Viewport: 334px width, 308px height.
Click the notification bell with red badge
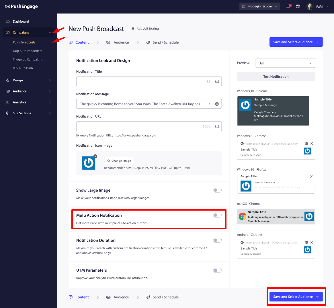(288, 6)
